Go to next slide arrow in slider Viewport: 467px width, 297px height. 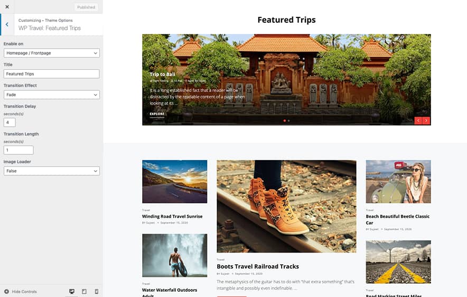coord(426,120)
